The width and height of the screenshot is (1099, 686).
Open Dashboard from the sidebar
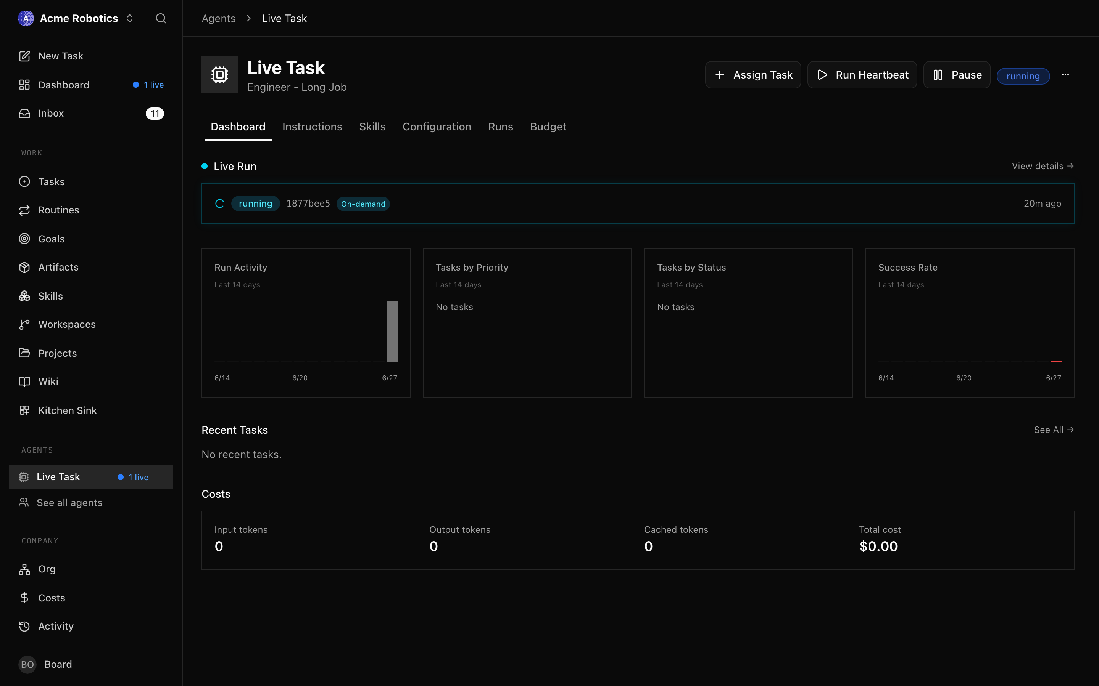[91, 85]
